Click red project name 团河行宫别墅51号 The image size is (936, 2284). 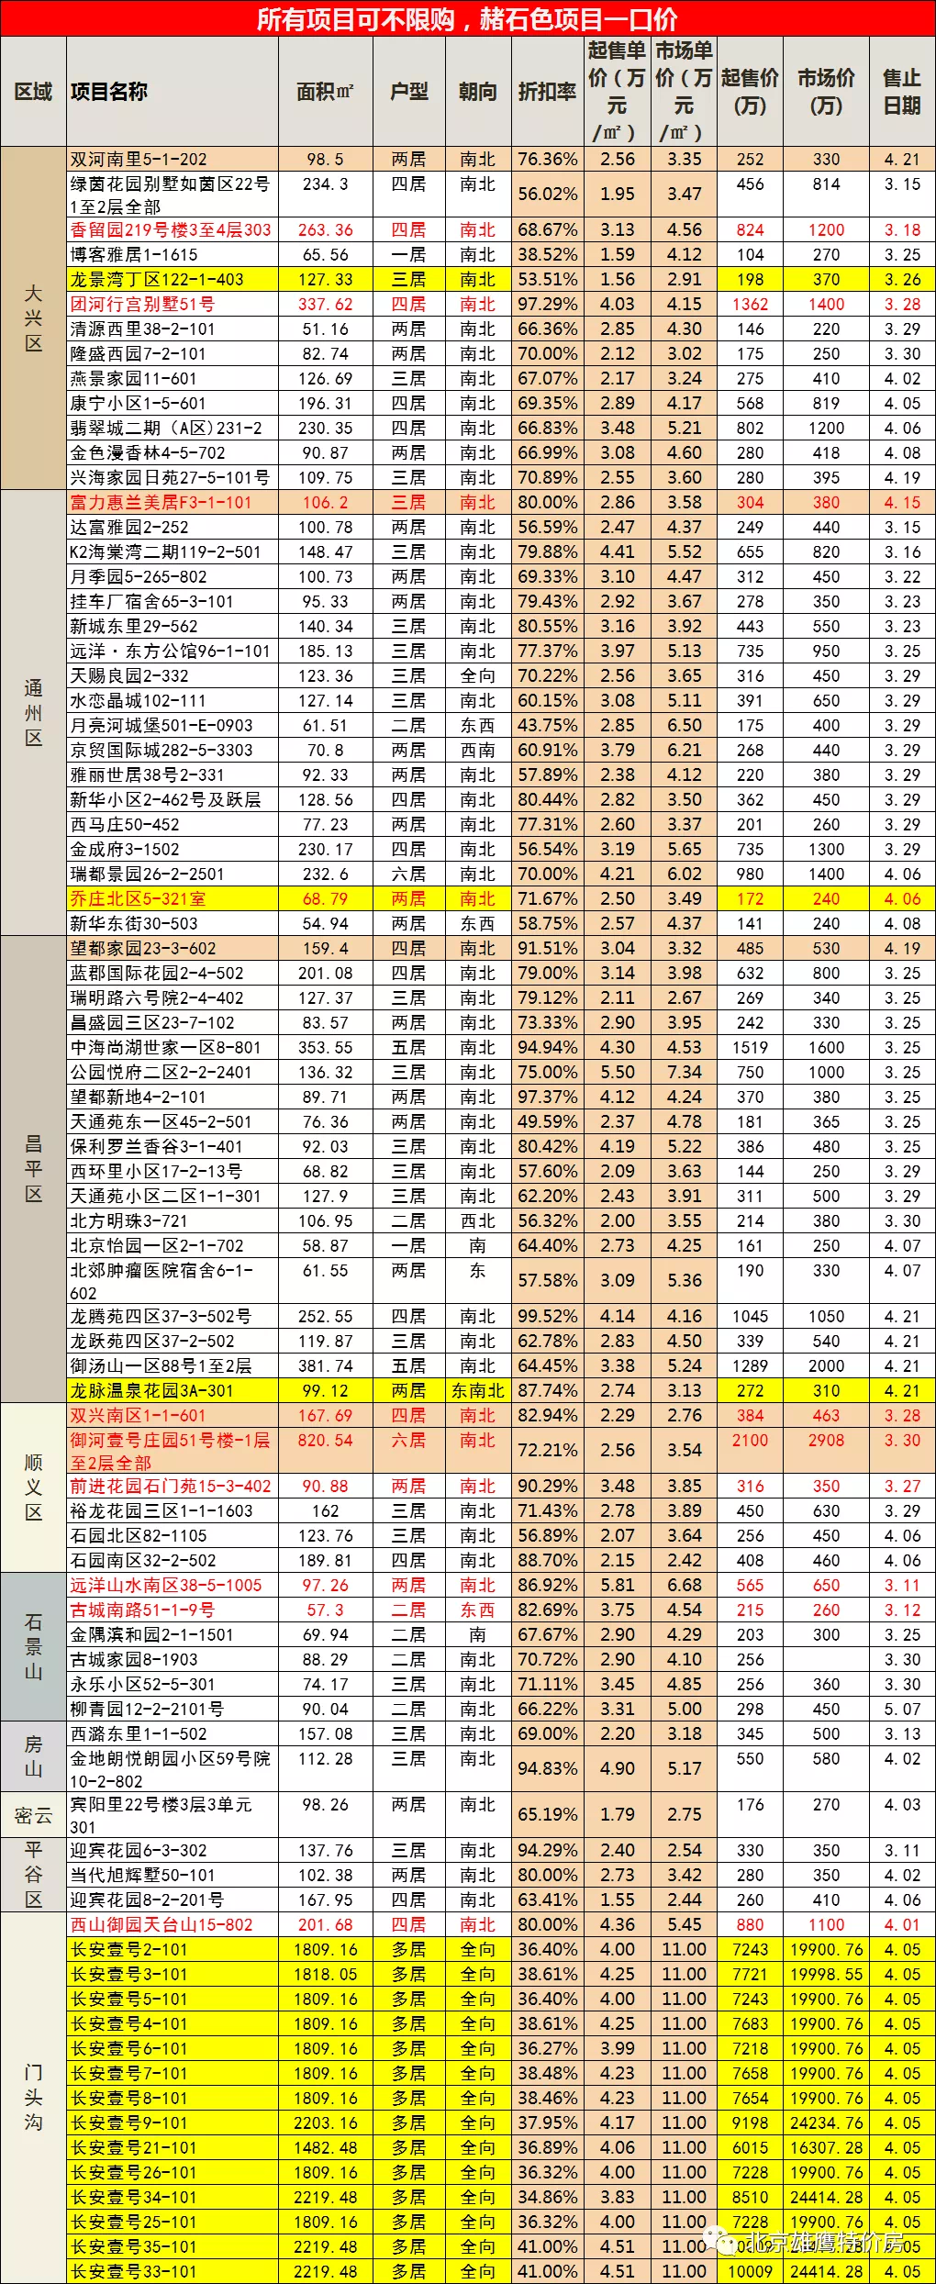(142, 304)
